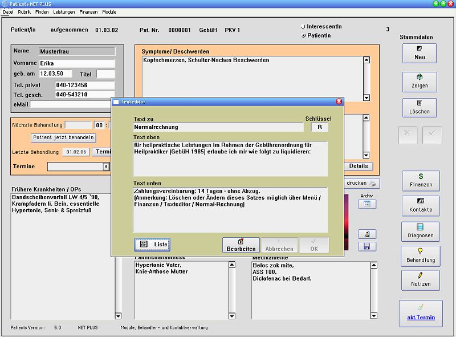The height and width of the screenshot is (337, 456).
Task: Open the Module menu
Action: pyautogui.click(x=109, y=12)
